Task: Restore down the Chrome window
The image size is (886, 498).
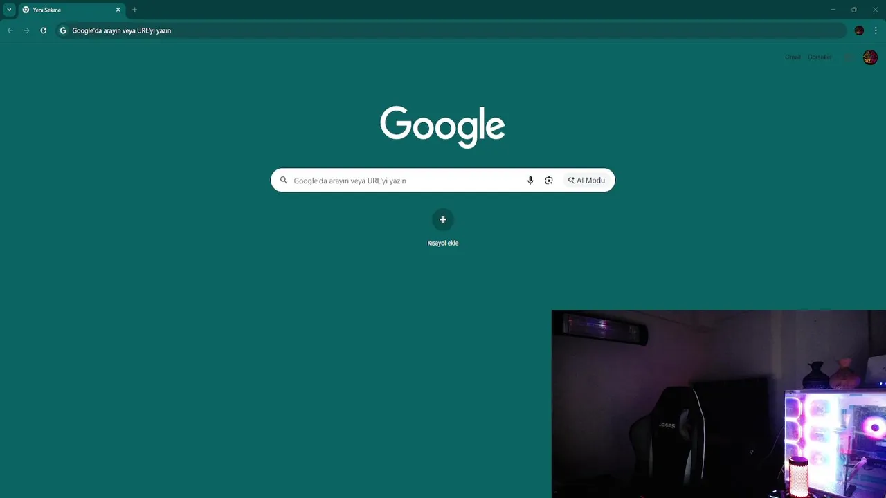Action: click(854, 10)
